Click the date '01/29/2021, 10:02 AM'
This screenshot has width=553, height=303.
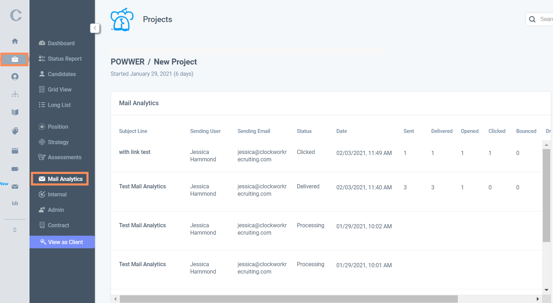tap(364, 226)
